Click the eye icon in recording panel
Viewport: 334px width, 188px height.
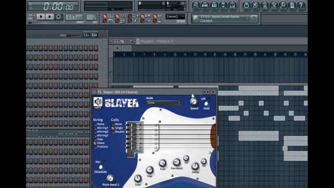tap(160, 16)
